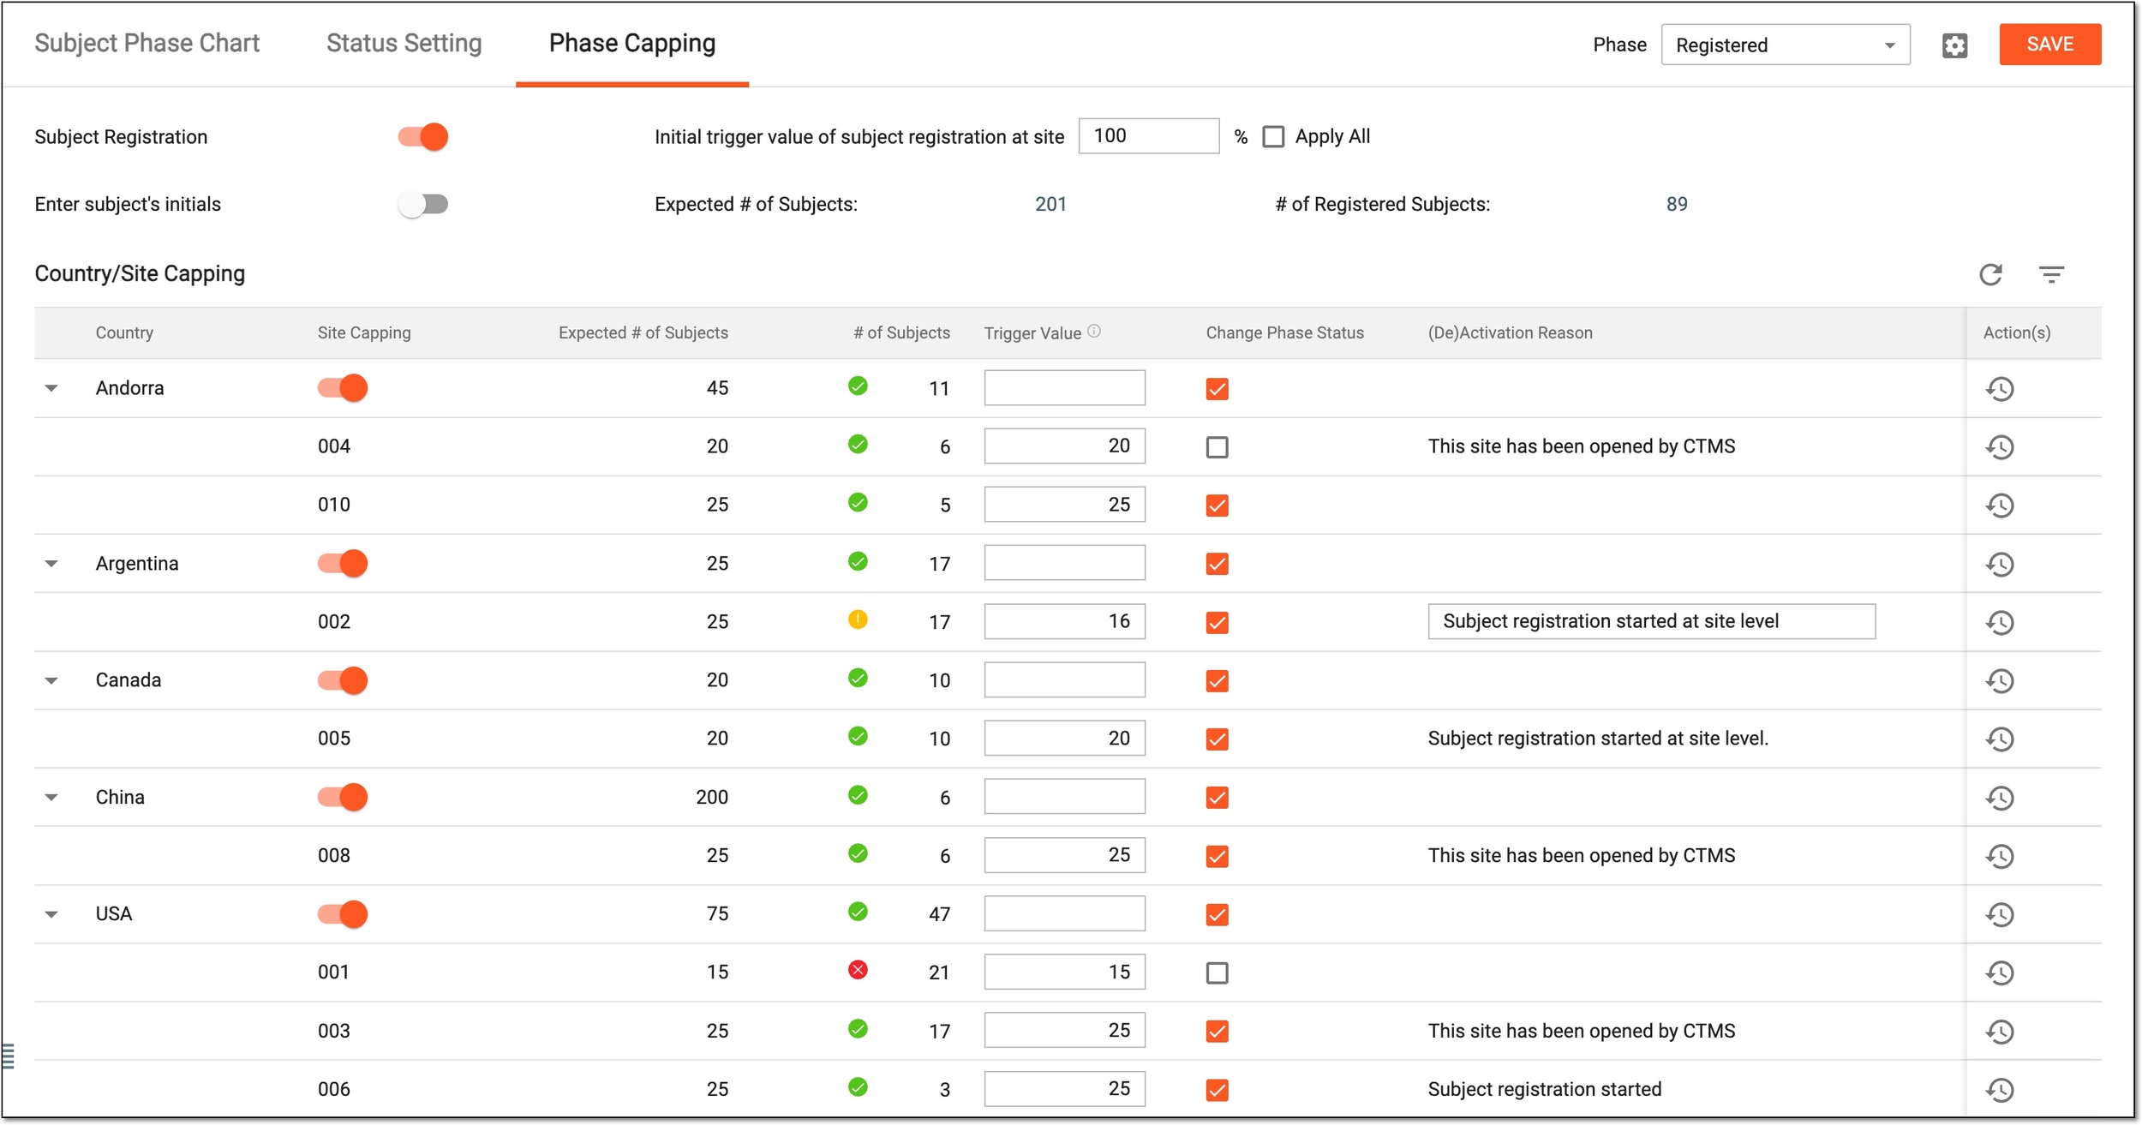The height and width of the screenshot is (1125, 2142).
Task: Toggle Canada site capping switch
Action: click(x=343, y=680)
